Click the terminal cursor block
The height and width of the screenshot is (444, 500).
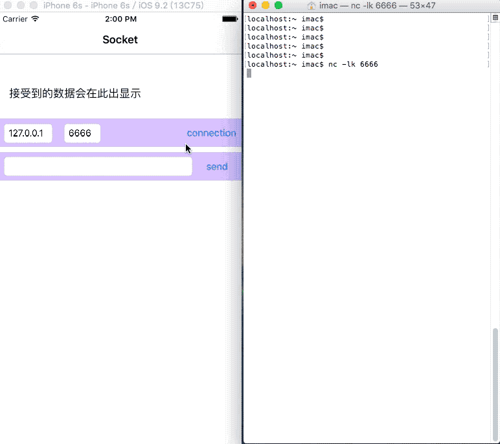tap(249, 73)
